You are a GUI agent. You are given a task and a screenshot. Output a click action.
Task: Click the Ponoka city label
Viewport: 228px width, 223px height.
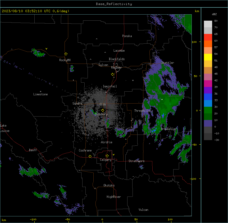(127, 36)
